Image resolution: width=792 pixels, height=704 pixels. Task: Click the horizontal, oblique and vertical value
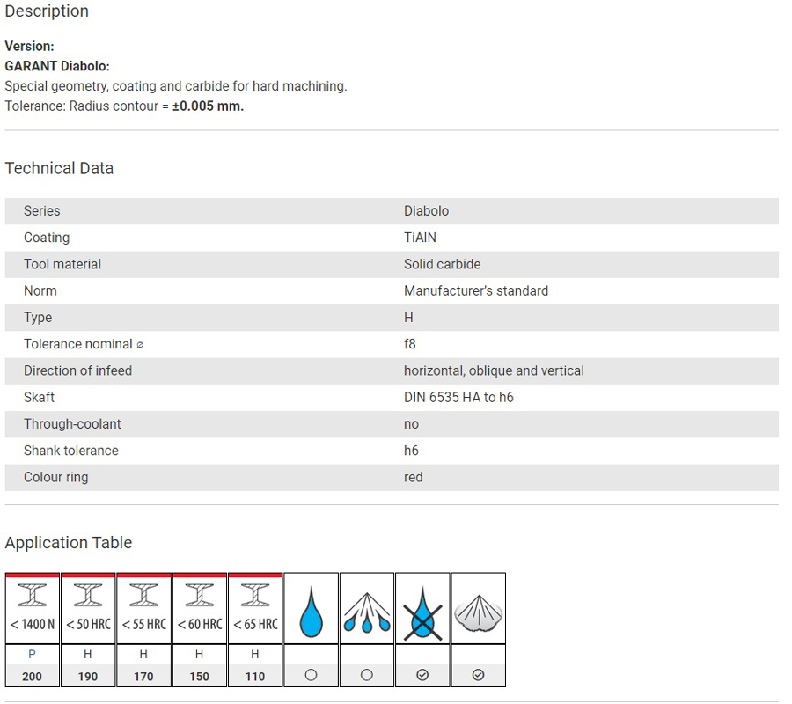[x=494, y=371]
